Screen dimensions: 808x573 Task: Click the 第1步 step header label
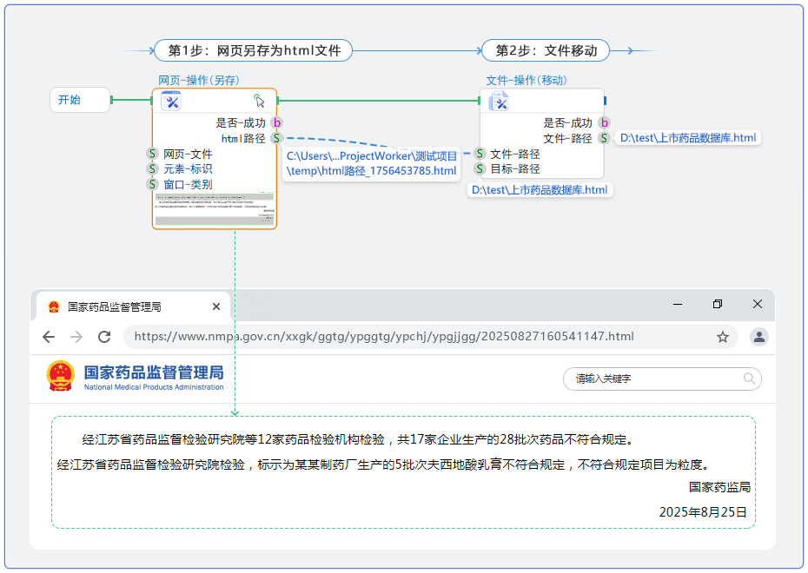254,49
